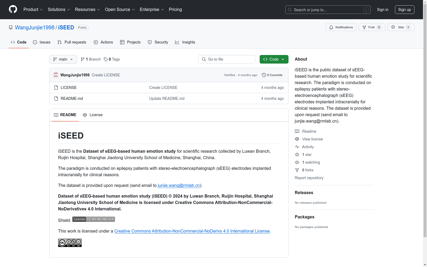Open the README.md file
This screenshot has height=267, width=427.
click(x=72, y=99)
